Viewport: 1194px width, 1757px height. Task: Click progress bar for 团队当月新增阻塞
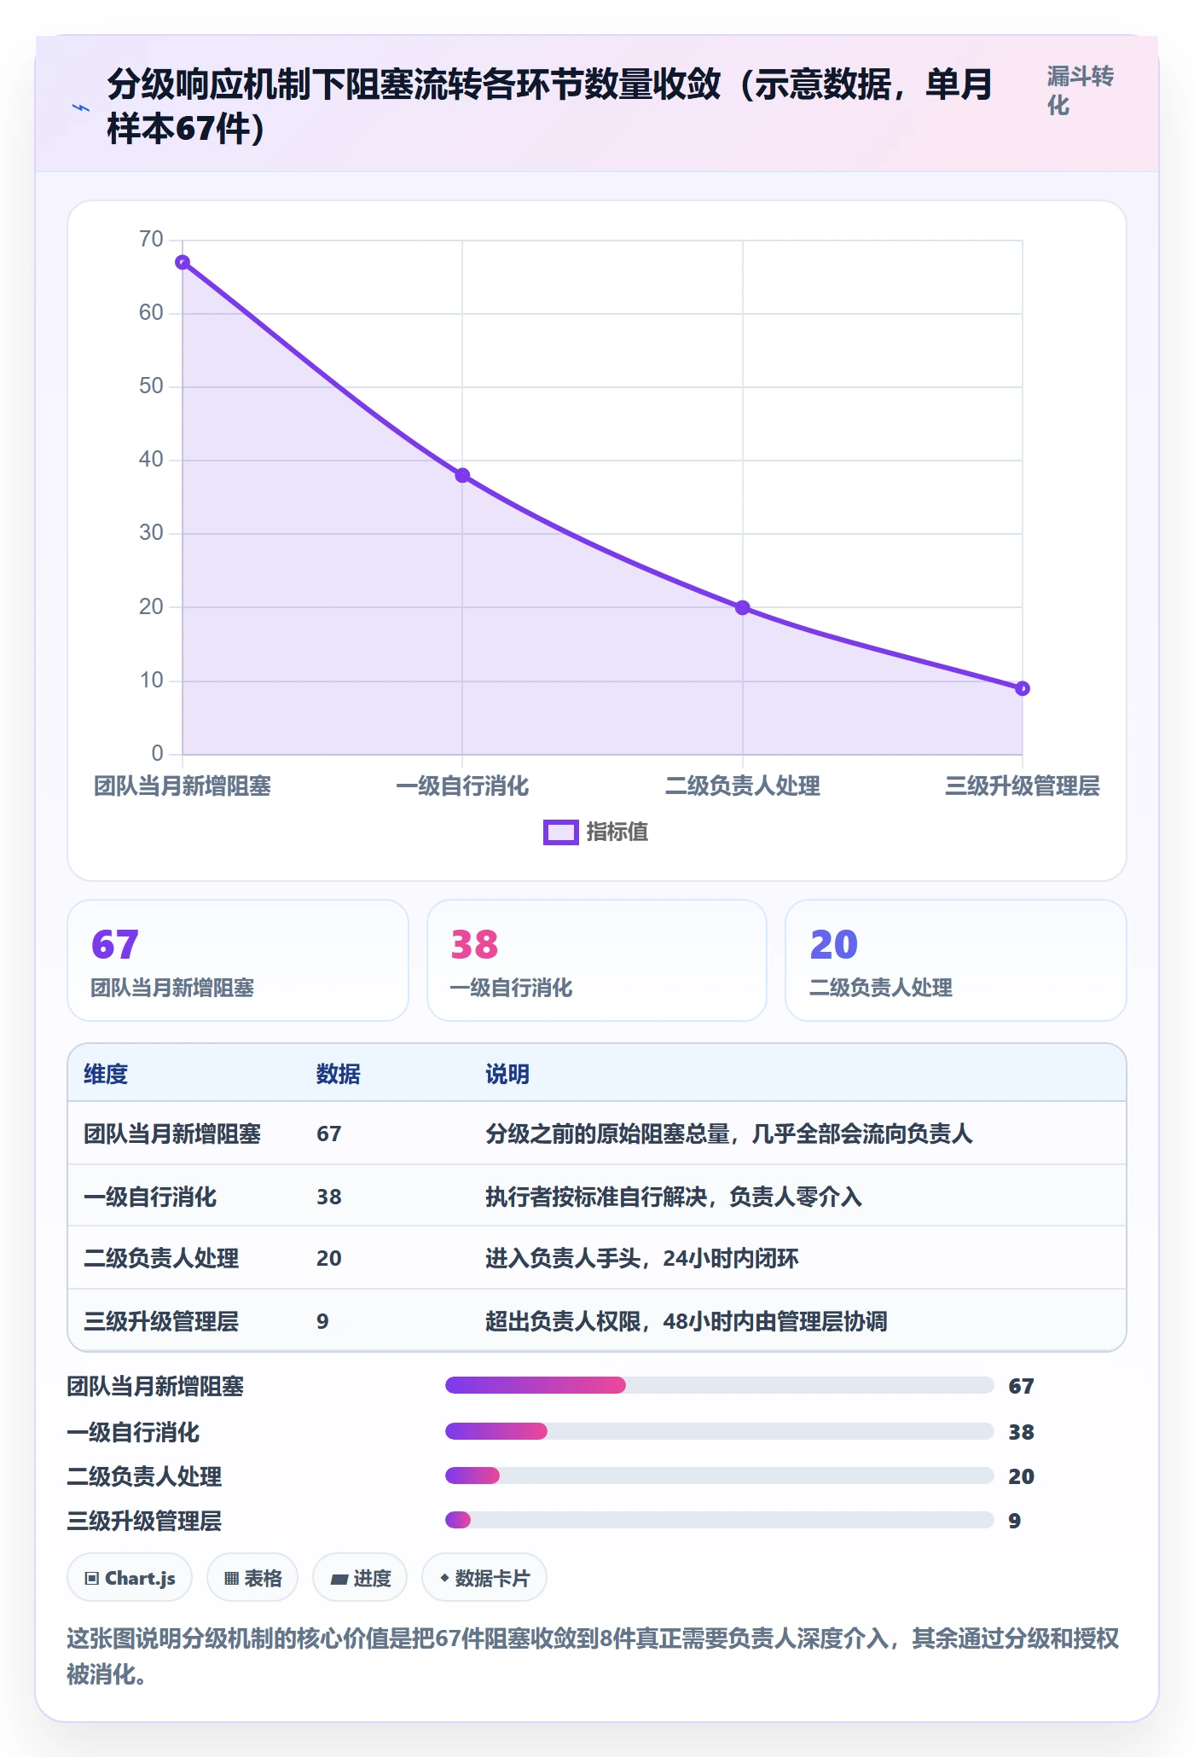720,1385
